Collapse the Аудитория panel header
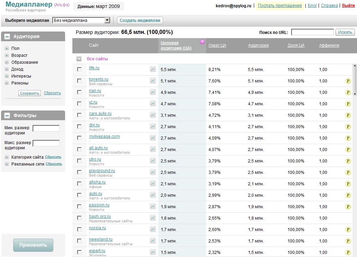Screen dimensions: 357x257 coord(7,36)
